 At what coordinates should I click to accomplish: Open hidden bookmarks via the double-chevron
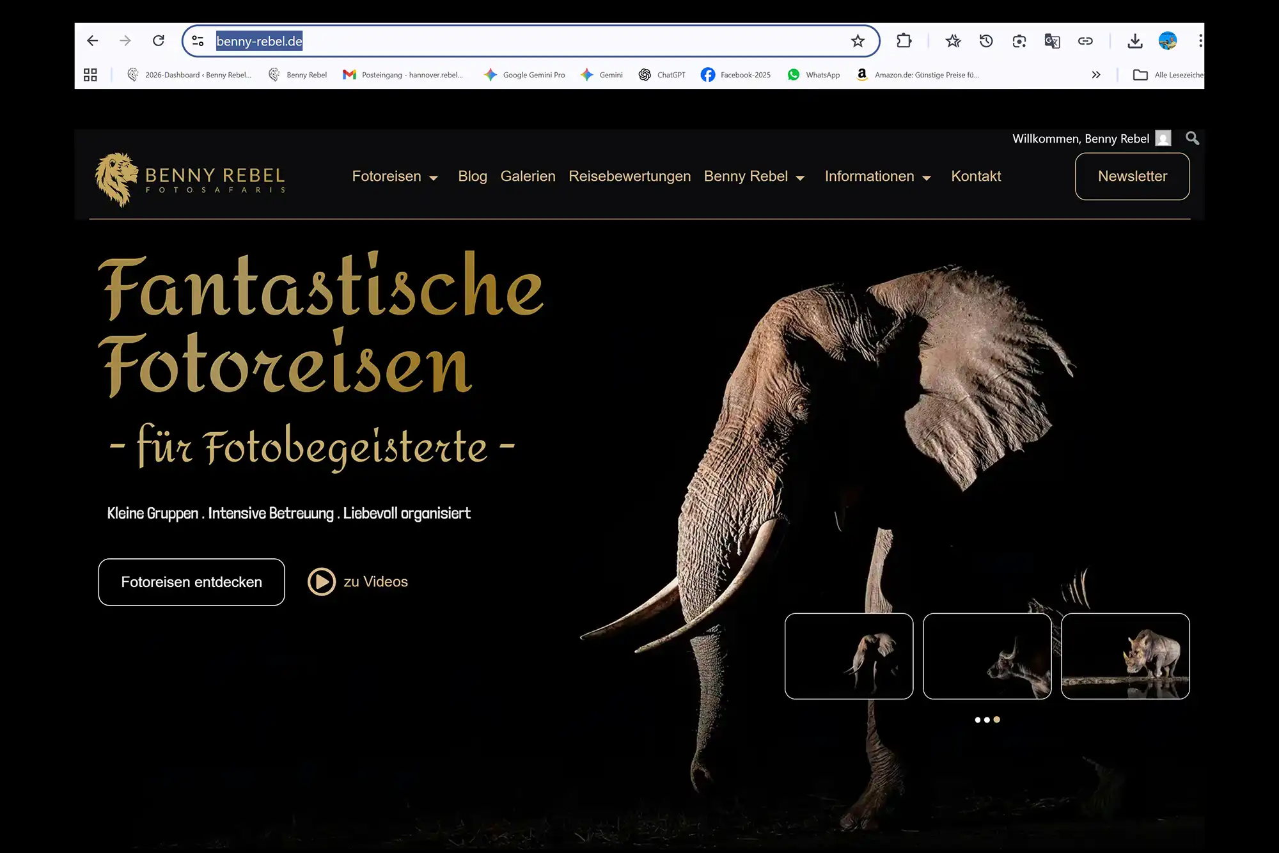pyautogui.click(x=1095, y=74)
